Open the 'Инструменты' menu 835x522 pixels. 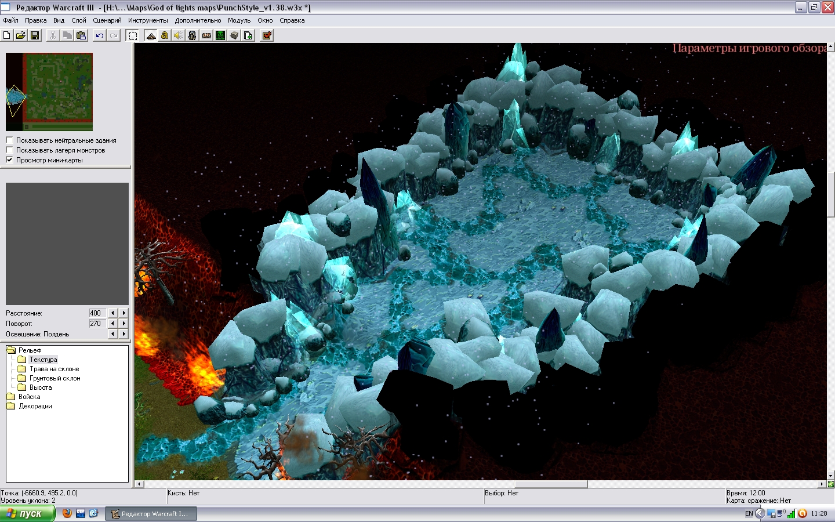(x=148, y=20)
